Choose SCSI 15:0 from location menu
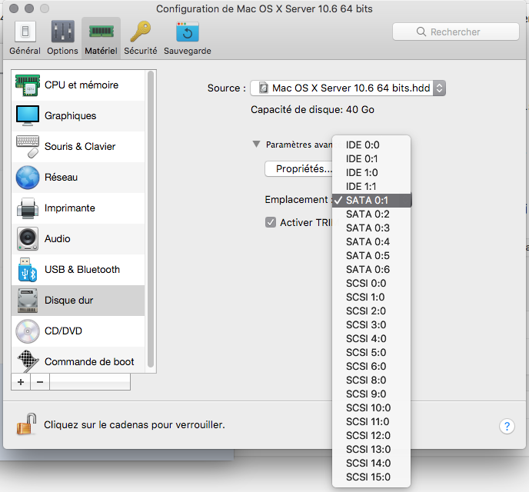The image size is (529, 492). [x=371, y=477]
